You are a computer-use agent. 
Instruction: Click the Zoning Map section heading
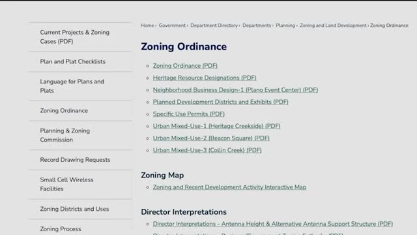pos(162,176)
